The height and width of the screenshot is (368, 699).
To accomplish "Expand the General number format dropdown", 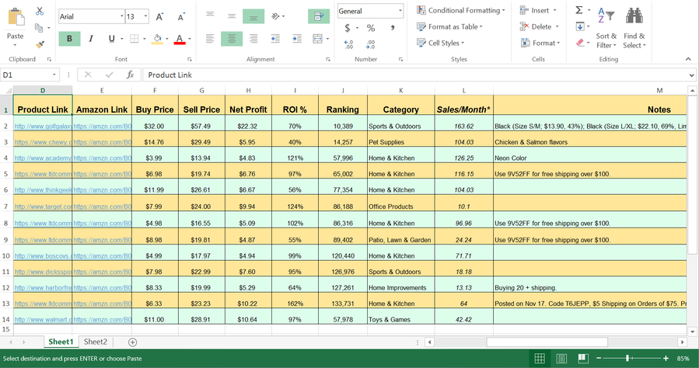I will 400,11.
